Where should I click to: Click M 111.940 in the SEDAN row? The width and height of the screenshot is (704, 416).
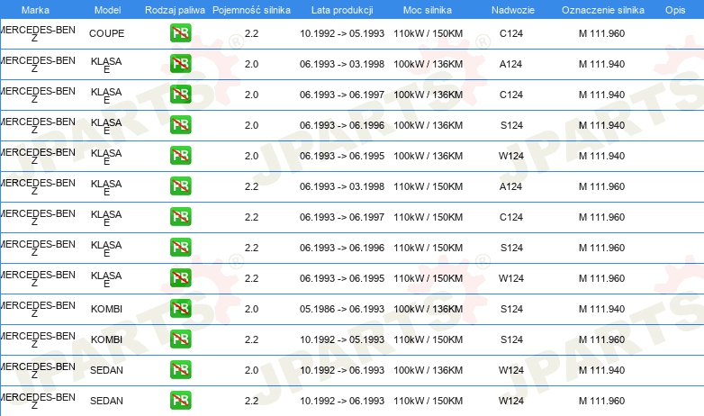pos(601,370)
